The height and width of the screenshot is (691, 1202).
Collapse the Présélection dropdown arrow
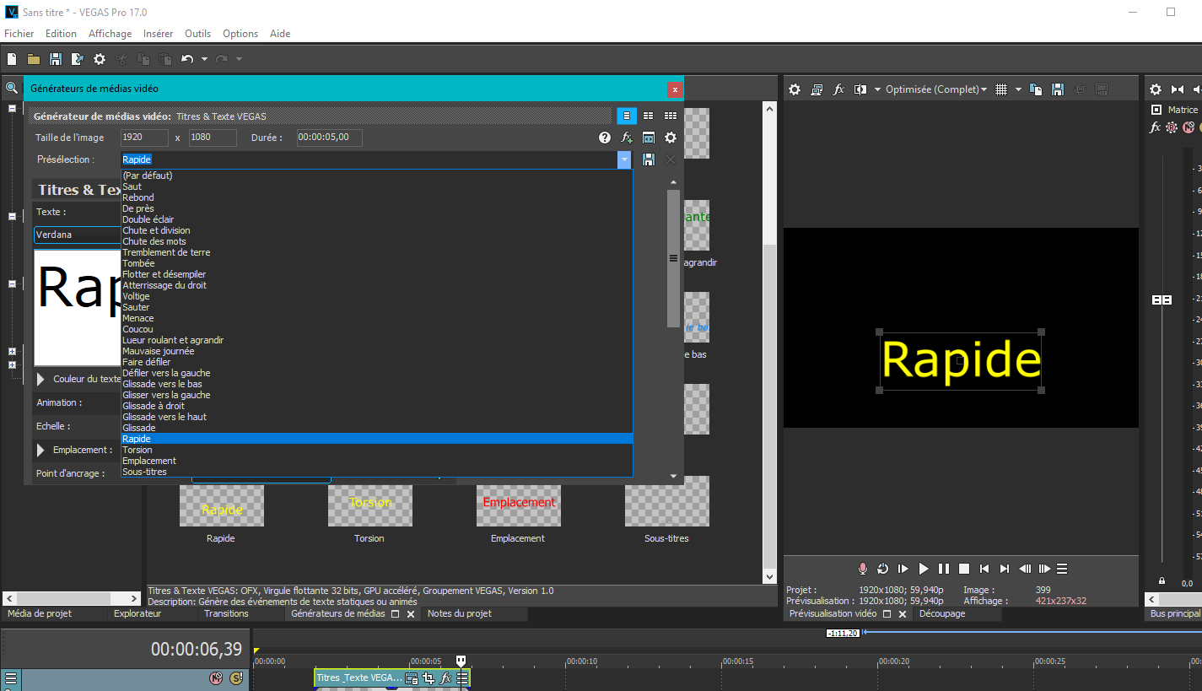pyautogui.click(x=624, y=159)
